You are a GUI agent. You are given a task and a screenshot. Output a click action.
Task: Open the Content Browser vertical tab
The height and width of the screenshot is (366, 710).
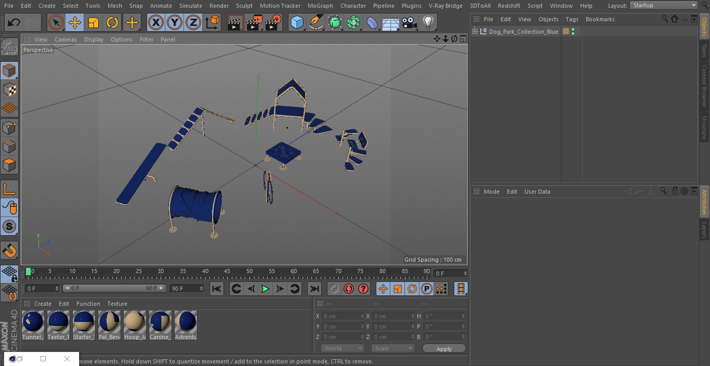tap(704, 86)
